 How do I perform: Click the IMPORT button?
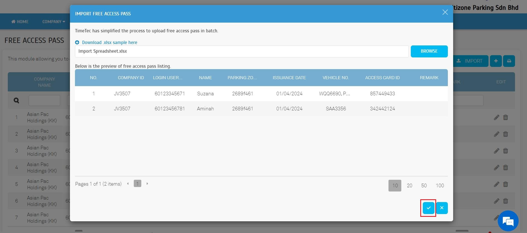tap(471, 61)
